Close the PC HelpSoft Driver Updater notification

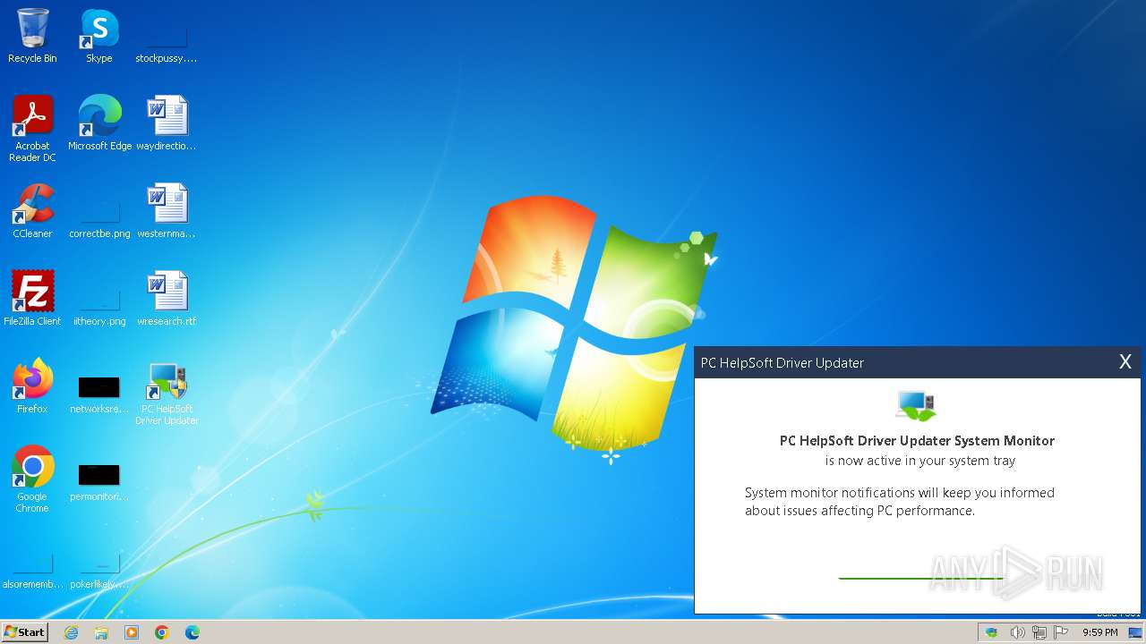click(1125, 361)
